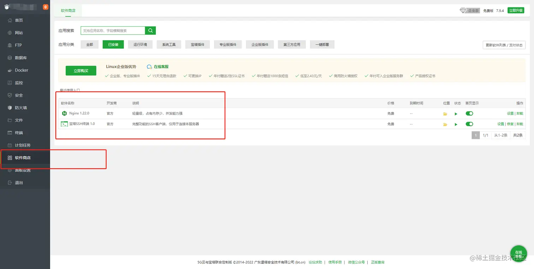Click the 首页显示 column header
This screenshot has height=269, width=534.
click(472, 103)
